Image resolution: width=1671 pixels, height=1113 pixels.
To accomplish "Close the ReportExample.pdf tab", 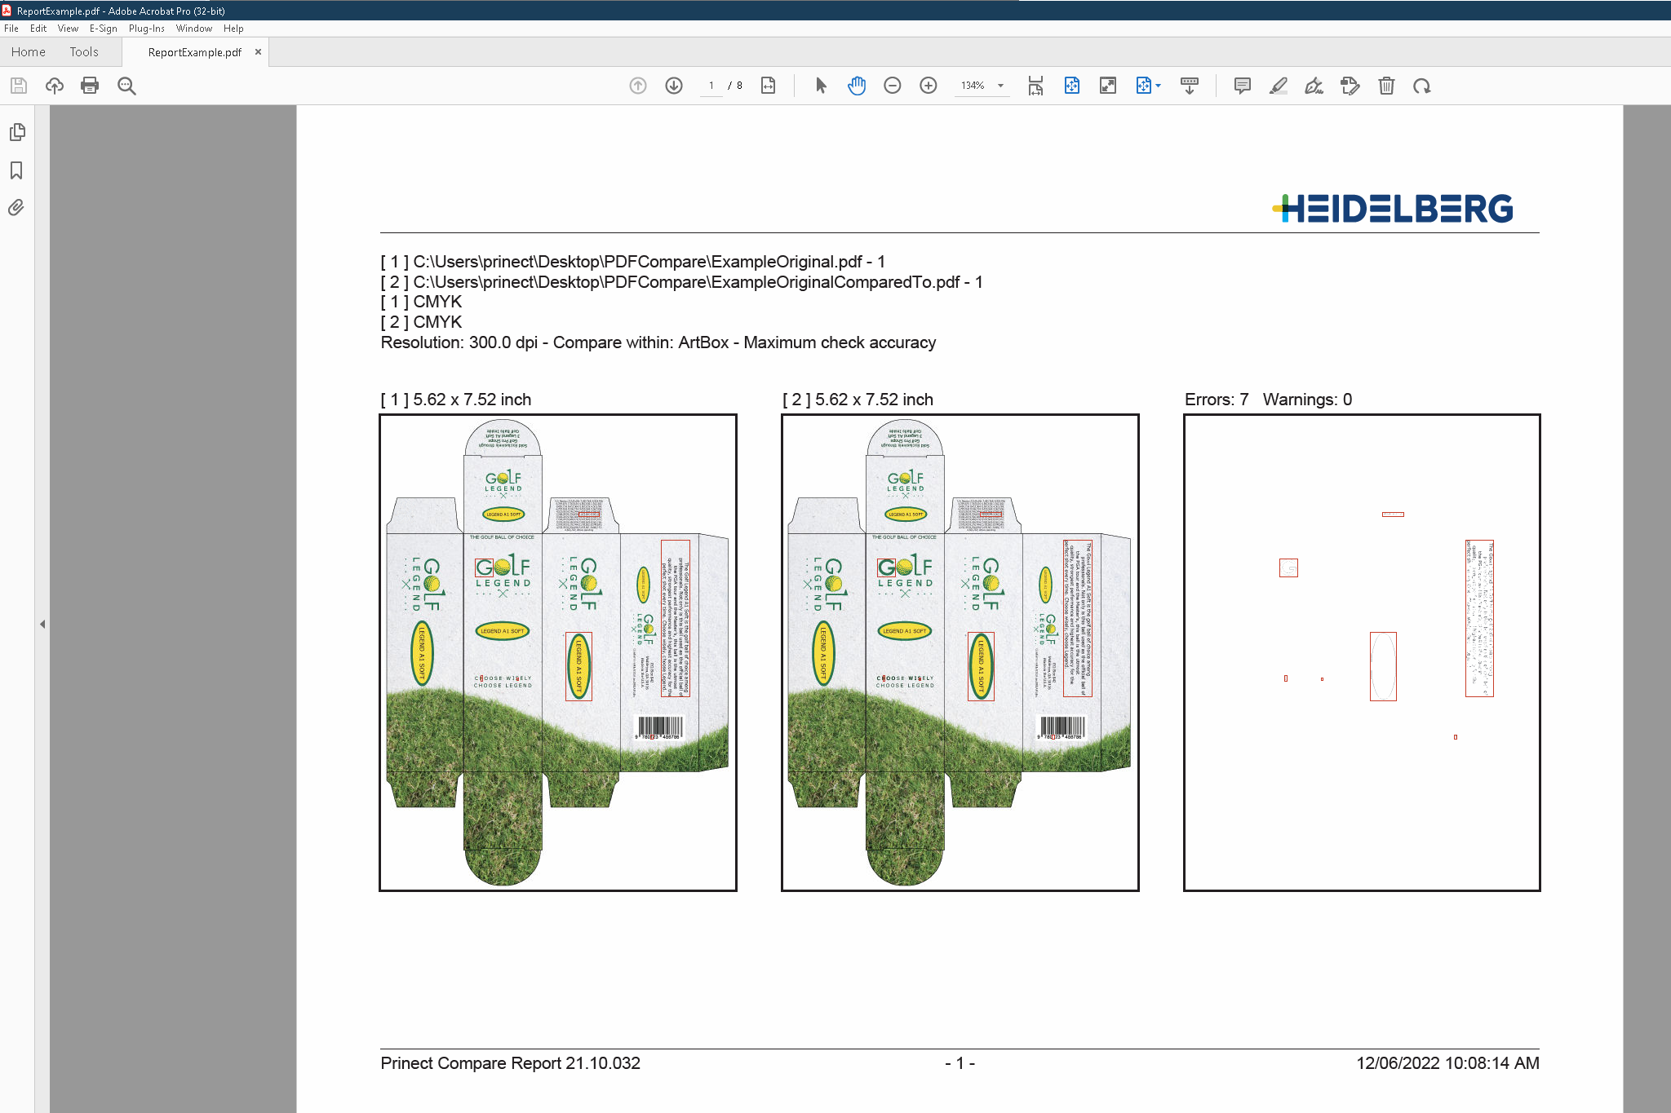I will [x=258, y=51].
